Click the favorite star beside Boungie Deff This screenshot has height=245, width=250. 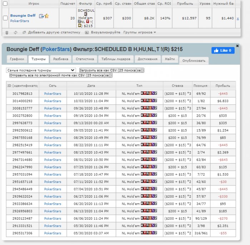46,16
